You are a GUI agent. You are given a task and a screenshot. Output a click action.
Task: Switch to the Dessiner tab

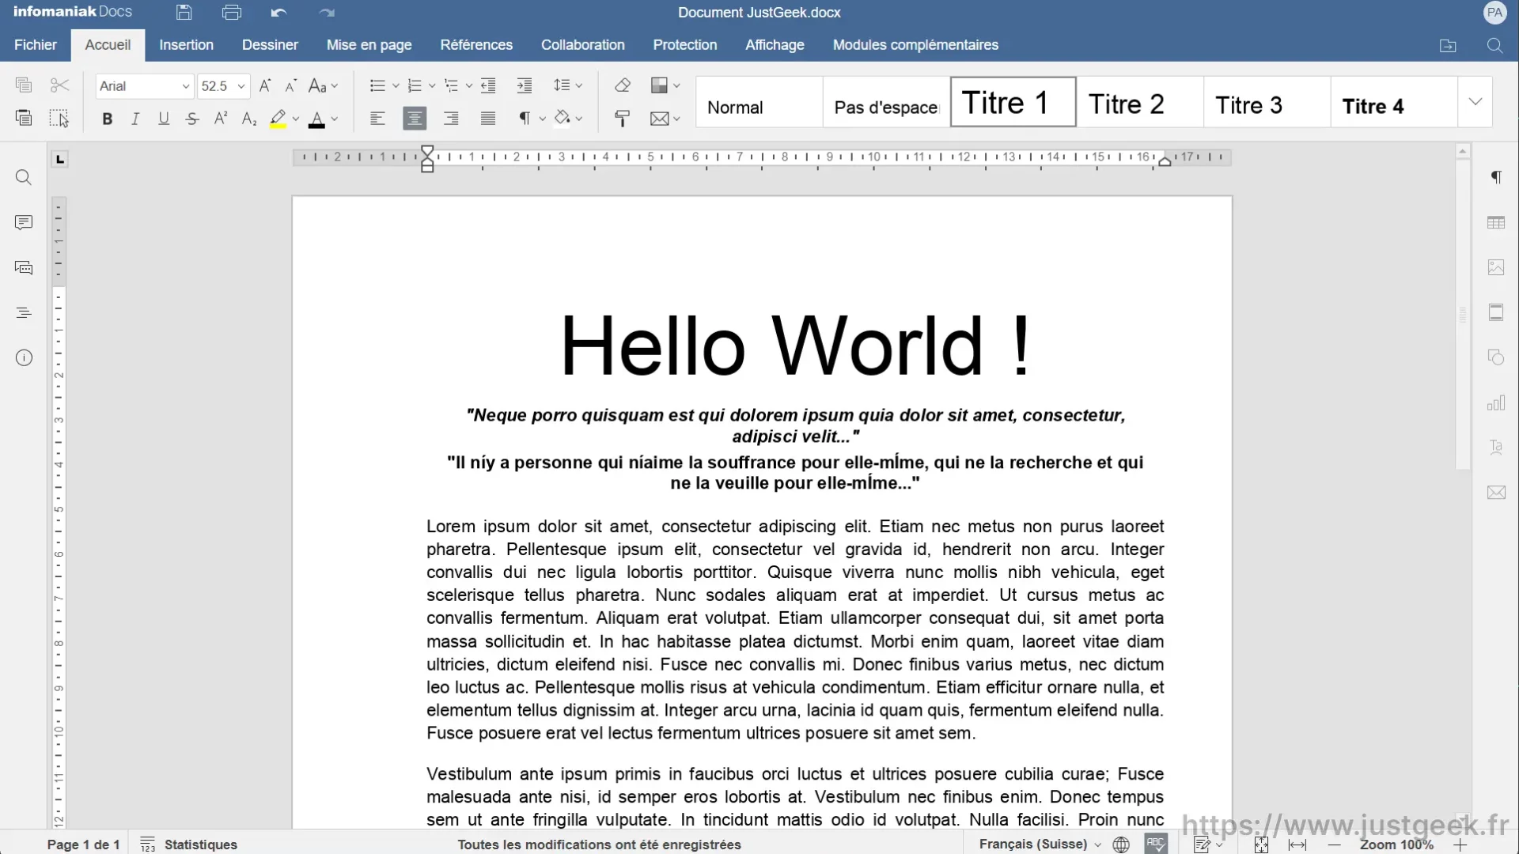270,45
